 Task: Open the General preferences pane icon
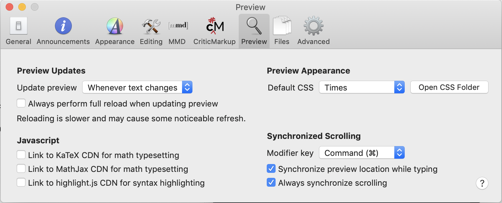point(19,26)
